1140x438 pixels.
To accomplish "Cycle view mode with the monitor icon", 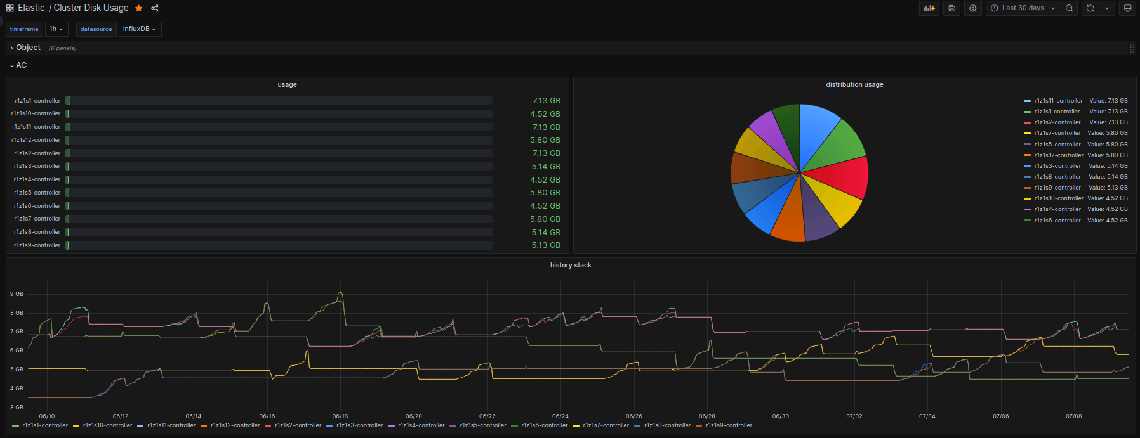I will coord(1127,8).
